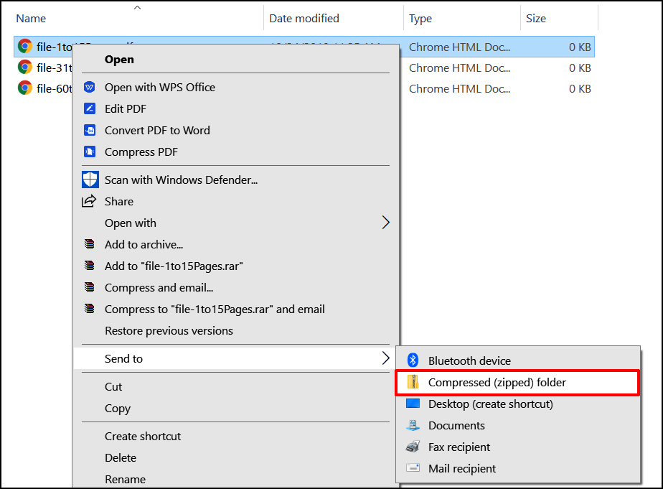This screenshot has width=663, height=489.
Task: Click the Edit PDF icon
Action: [x=90, y=108]
